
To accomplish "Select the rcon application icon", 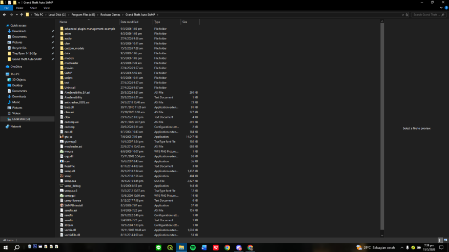I will tap(62, 161).
